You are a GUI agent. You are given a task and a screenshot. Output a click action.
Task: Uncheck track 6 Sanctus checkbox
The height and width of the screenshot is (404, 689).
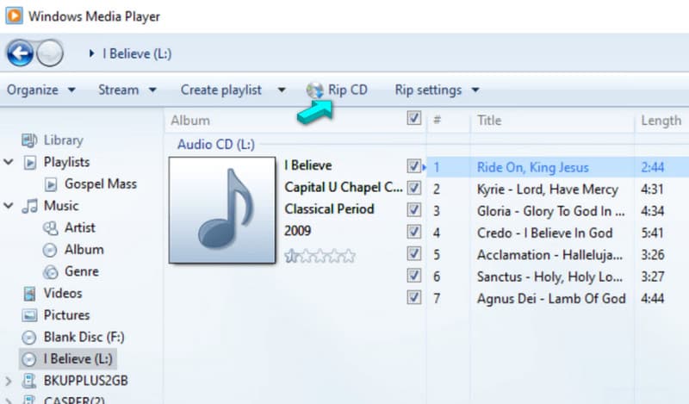click(414, 275)
